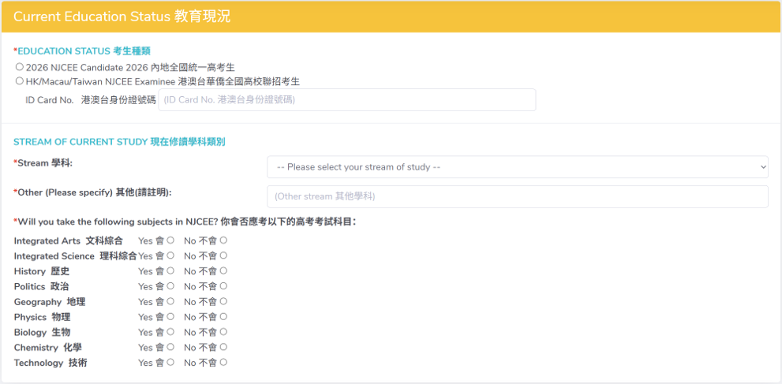Click Current Education Status header
Image resolution: width=782 pixels, height=384 pixels.
click(x=122, y=17)
